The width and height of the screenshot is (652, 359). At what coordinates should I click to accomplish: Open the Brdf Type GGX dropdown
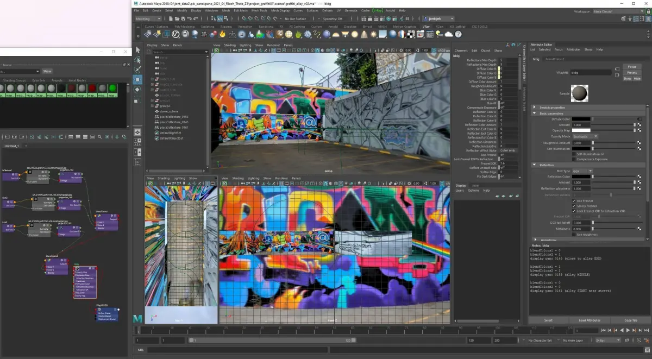[x=582, y=171]
